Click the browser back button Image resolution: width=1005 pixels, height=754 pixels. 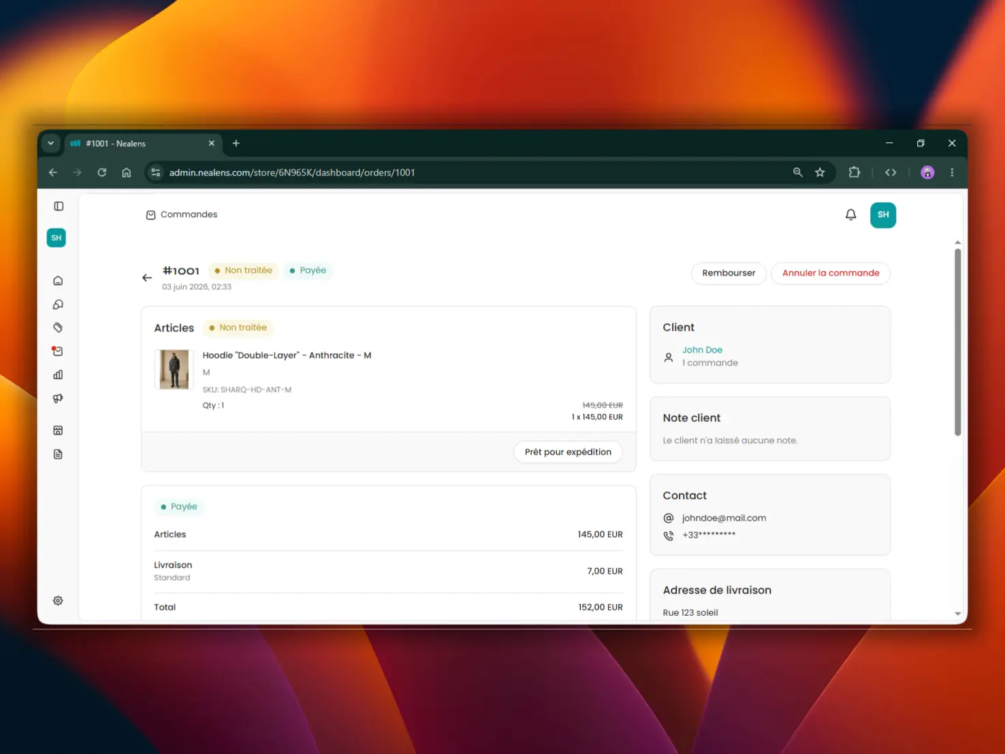pos(53,173)
